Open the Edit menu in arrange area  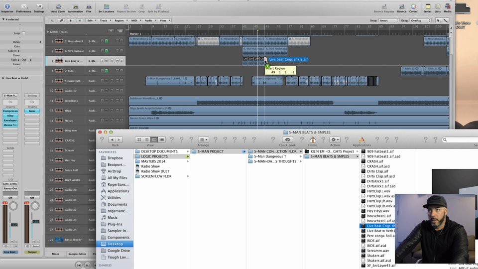(91, 20)
